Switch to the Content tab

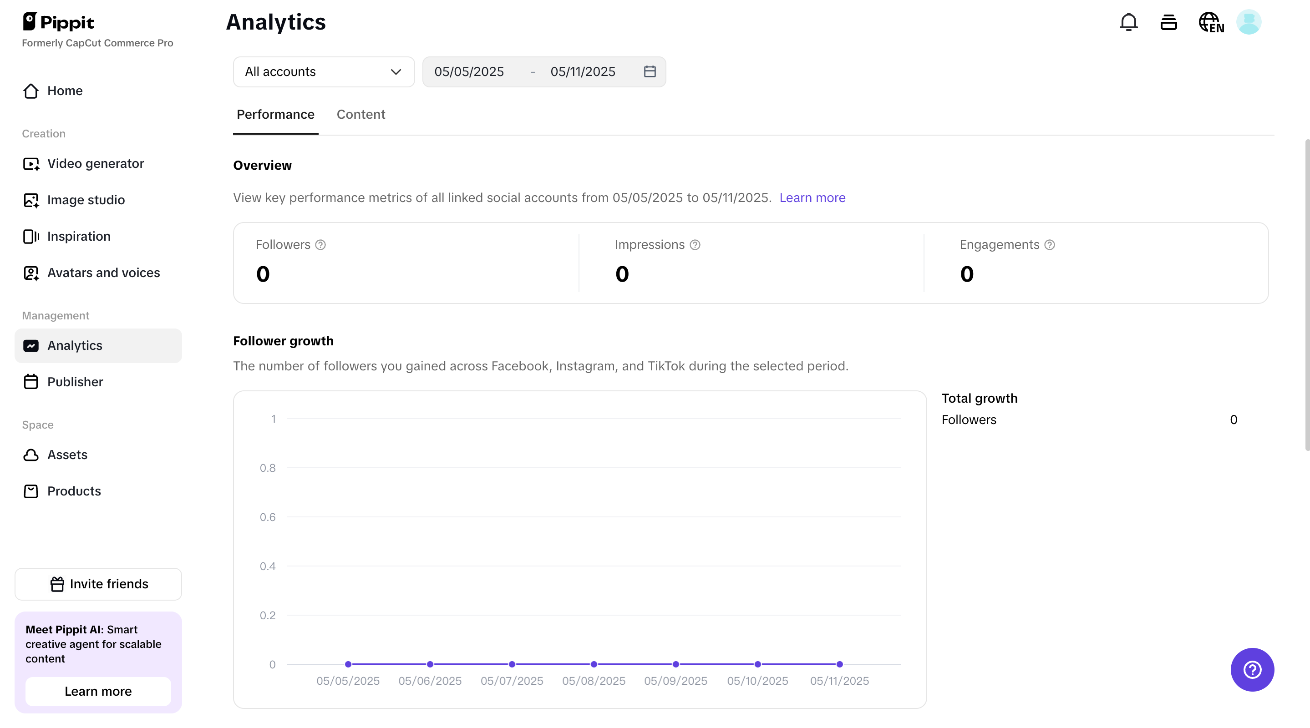(x=361, y=114)
